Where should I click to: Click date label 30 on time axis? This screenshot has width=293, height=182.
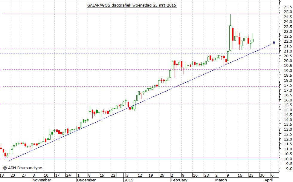262,175
